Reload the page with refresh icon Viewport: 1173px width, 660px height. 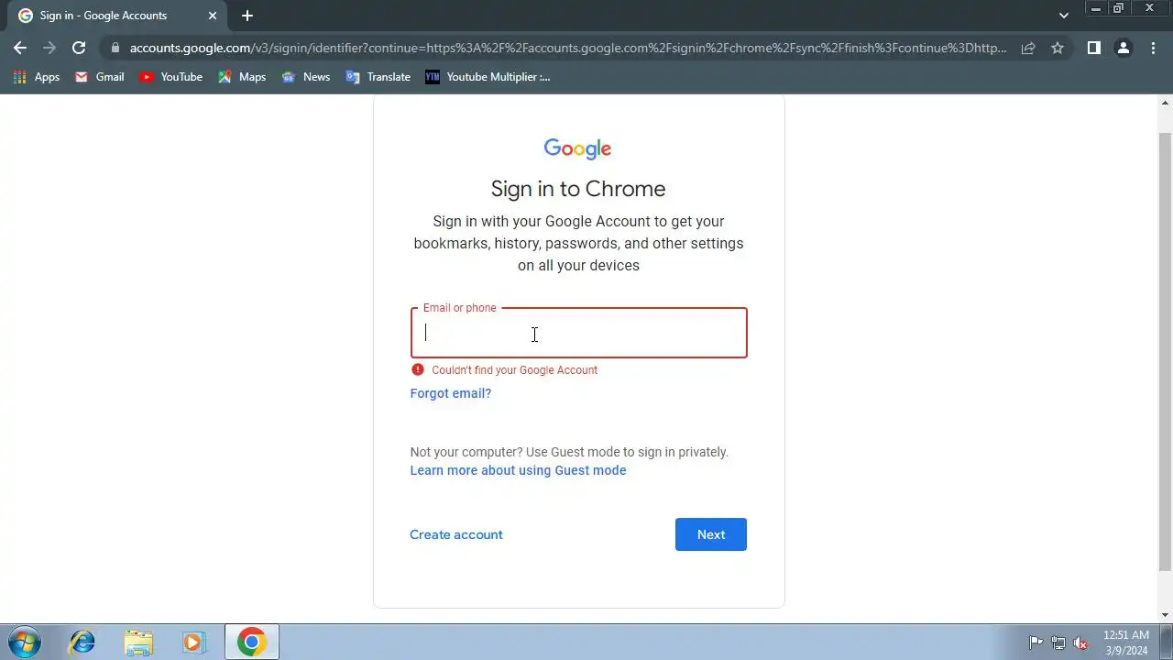tap(79, 48)
